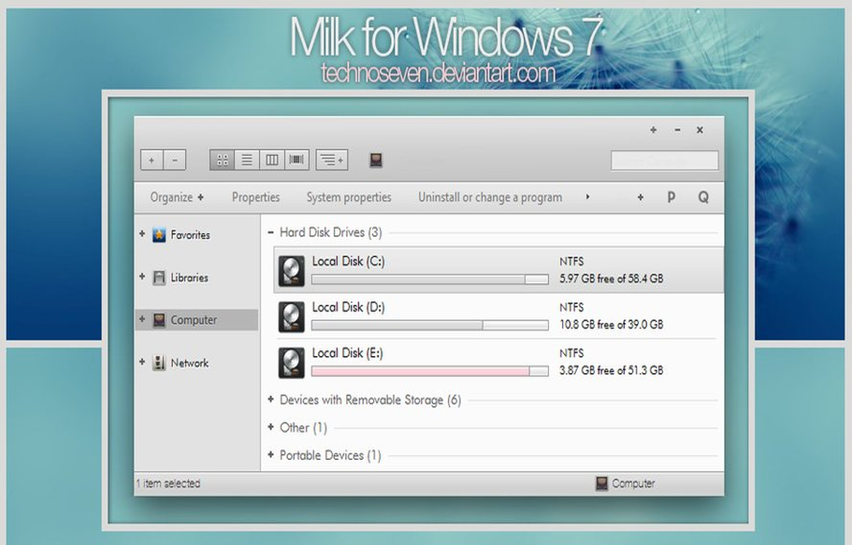Click 10.8 GB free of 39.0 GB text

(611, 324)
